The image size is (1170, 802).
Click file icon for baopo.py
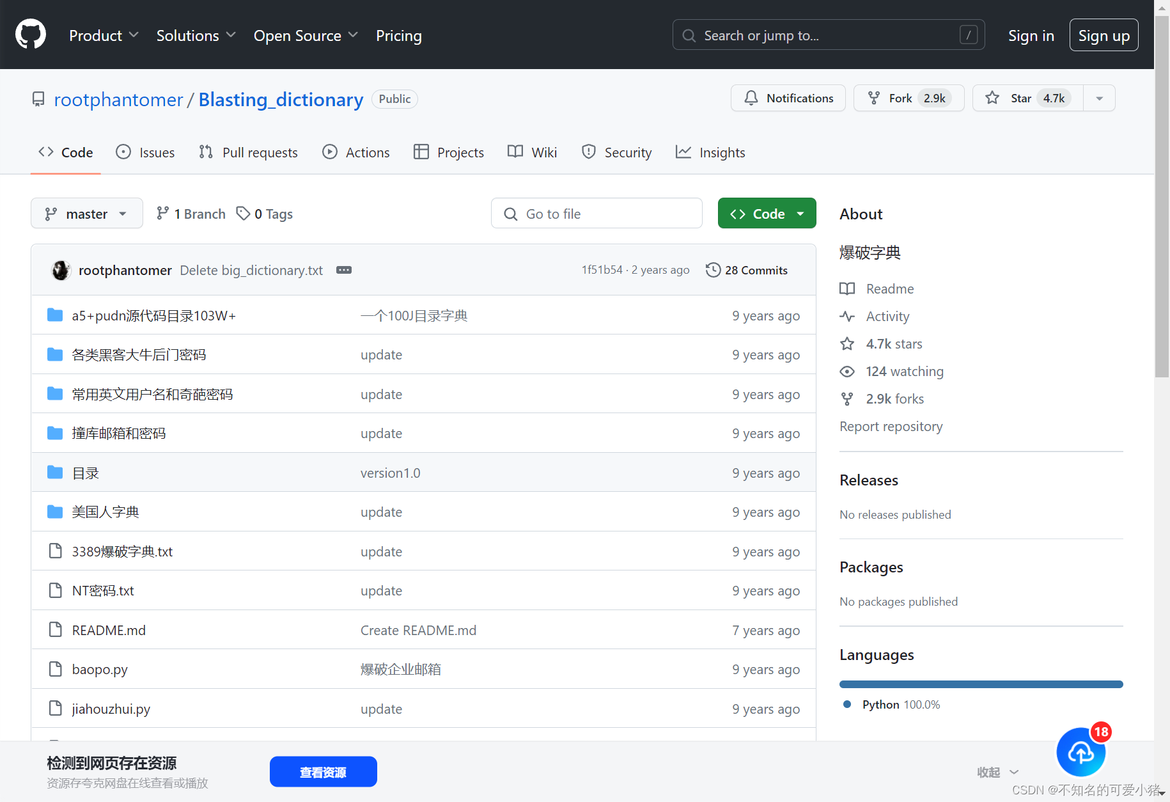(x=56, y=669)
